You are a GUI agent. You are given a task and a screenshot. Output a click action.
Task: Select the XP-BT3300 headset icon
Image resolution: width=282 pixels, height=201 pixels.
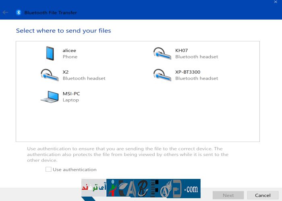[162, 75]
